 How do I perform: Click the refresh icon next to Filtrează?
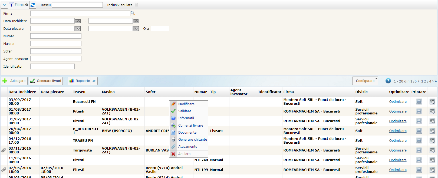pos(33,5)
